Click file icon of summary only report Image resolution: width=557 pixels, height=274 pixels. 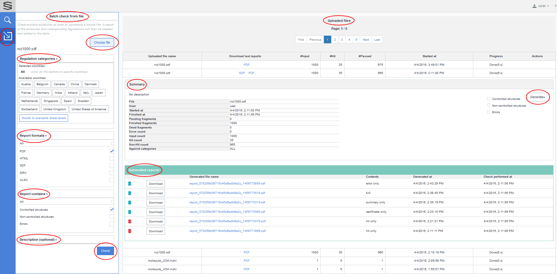[130, 202]
